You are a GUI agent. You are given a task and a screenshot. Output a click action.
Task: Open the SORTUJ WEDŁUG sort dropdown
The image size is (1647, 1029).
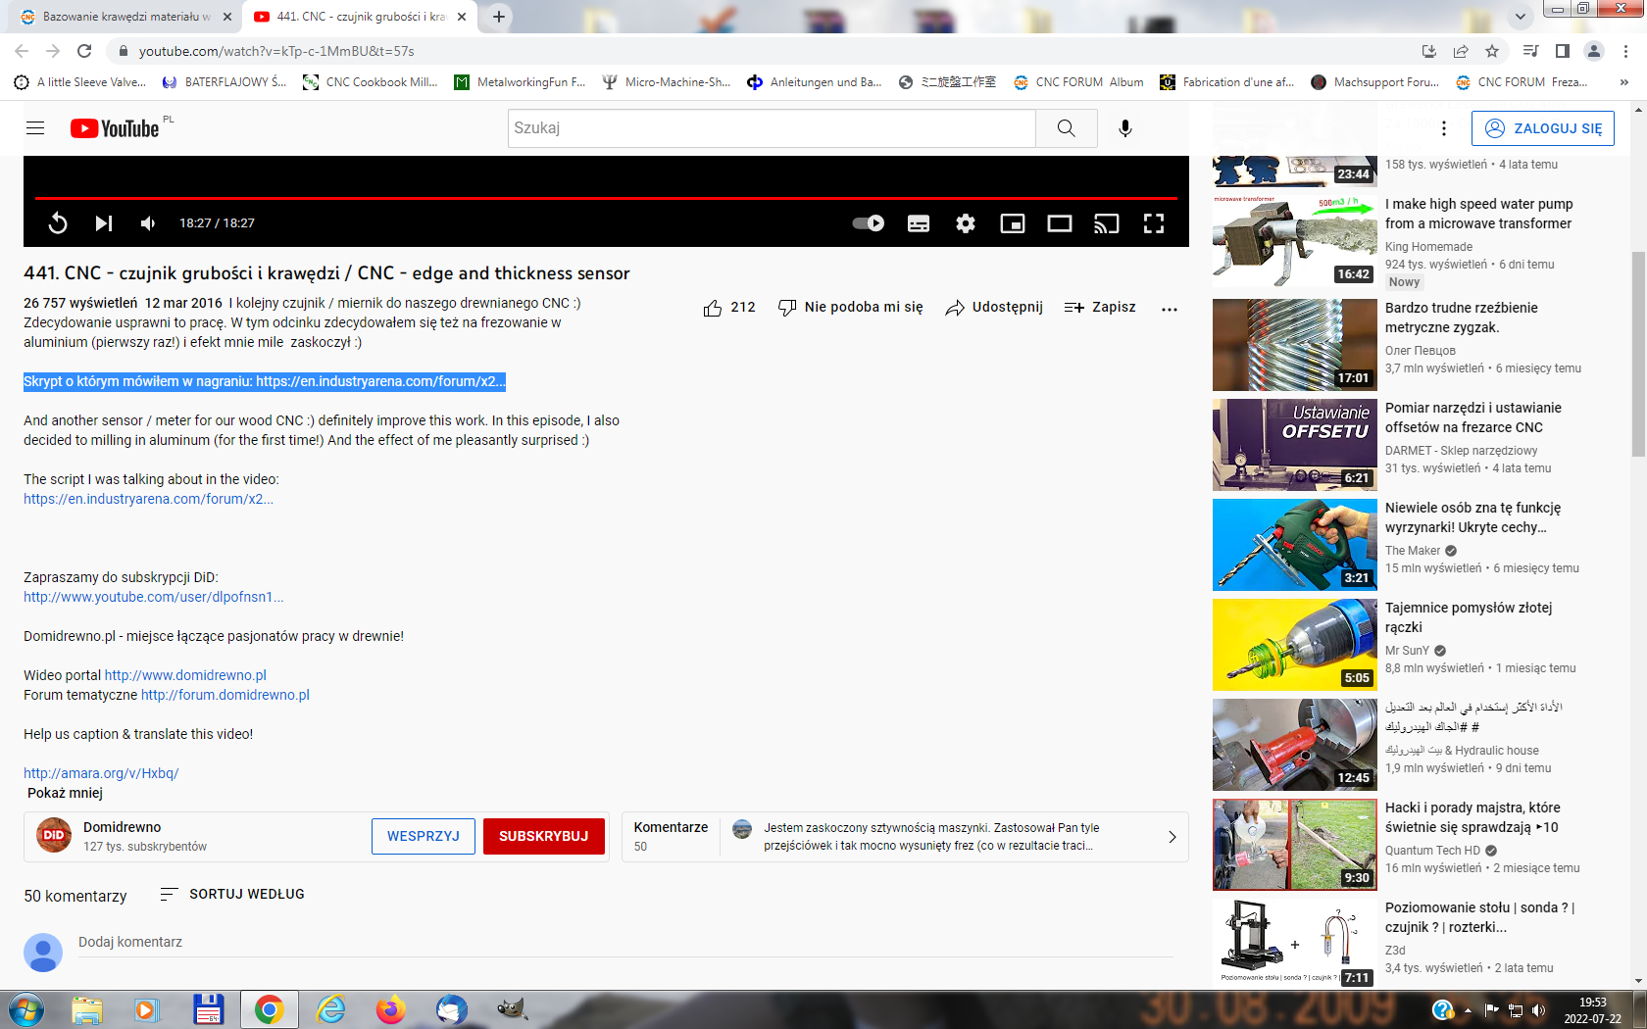[232, 894]
